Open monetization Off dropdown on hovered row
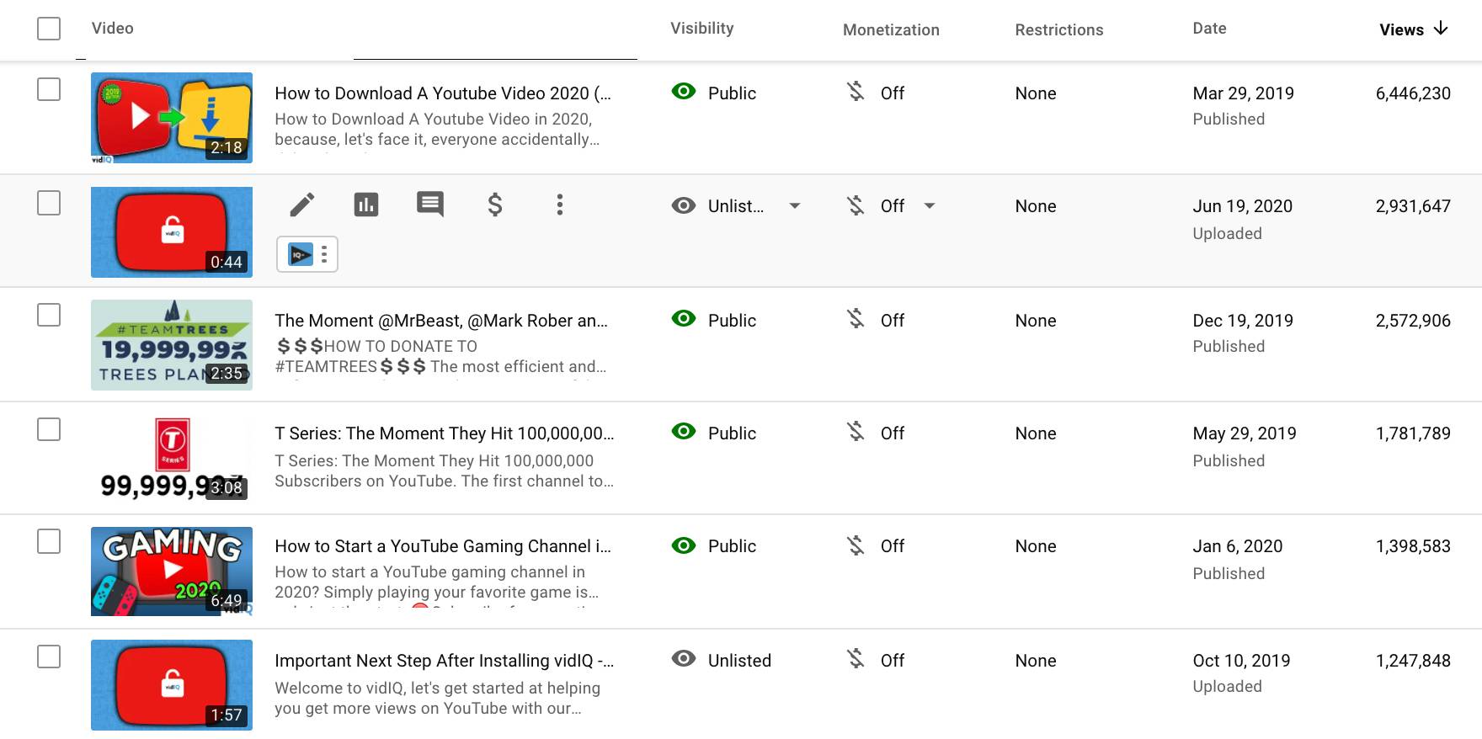Screen dimensions: 1482x739 tap(930, 206)
